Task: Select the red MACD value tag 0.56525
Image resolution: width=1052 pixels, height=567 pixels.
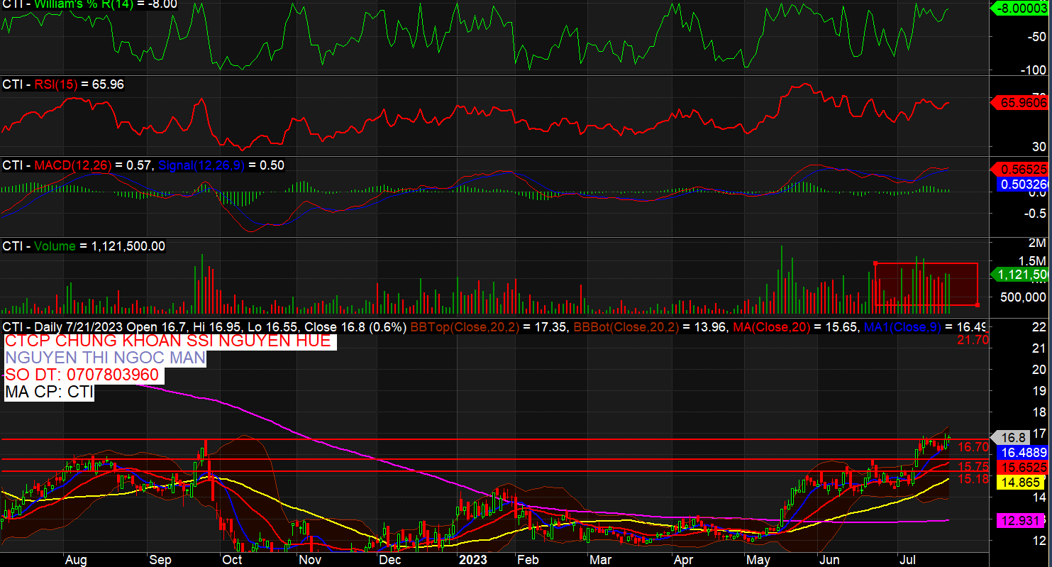Action: (x=1019, y=170)
